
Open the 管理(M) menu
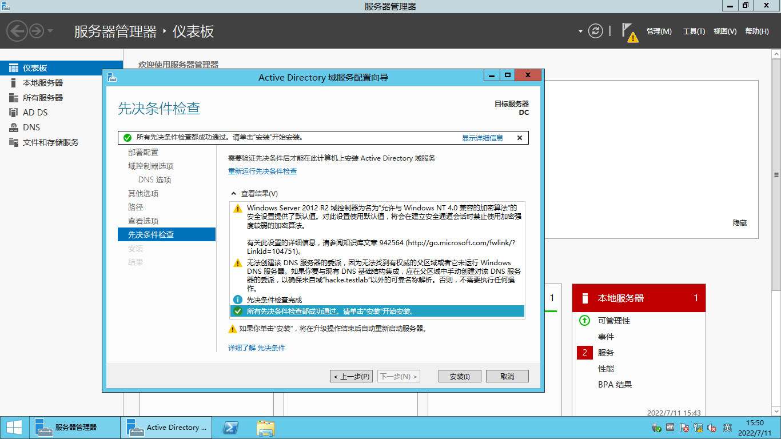tap(659, 31)
